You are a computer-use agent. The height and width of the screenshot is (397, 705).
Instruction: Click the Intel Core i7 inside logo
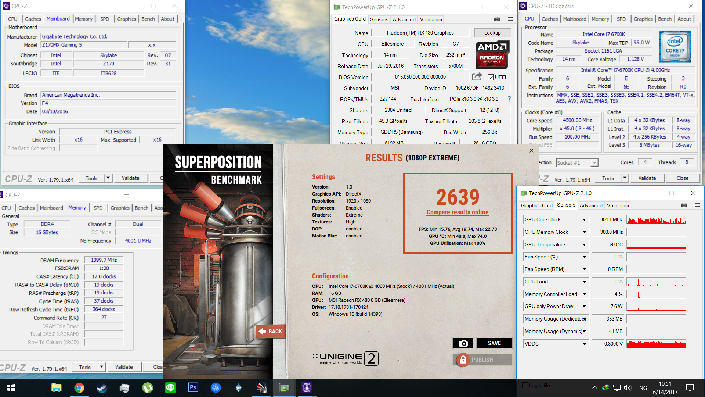(675, 47)
